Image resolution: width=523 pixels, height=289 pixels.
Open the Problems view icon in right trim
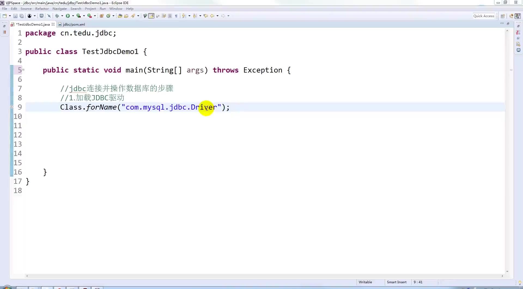pos(518,32)
